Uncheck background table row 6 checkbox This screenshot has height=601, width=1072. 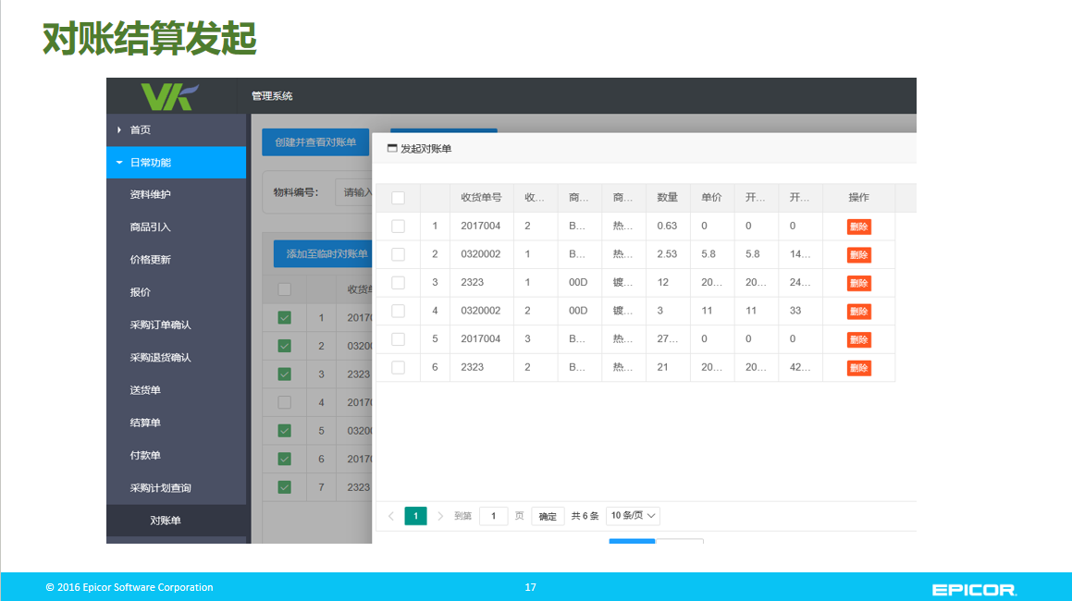284,459
